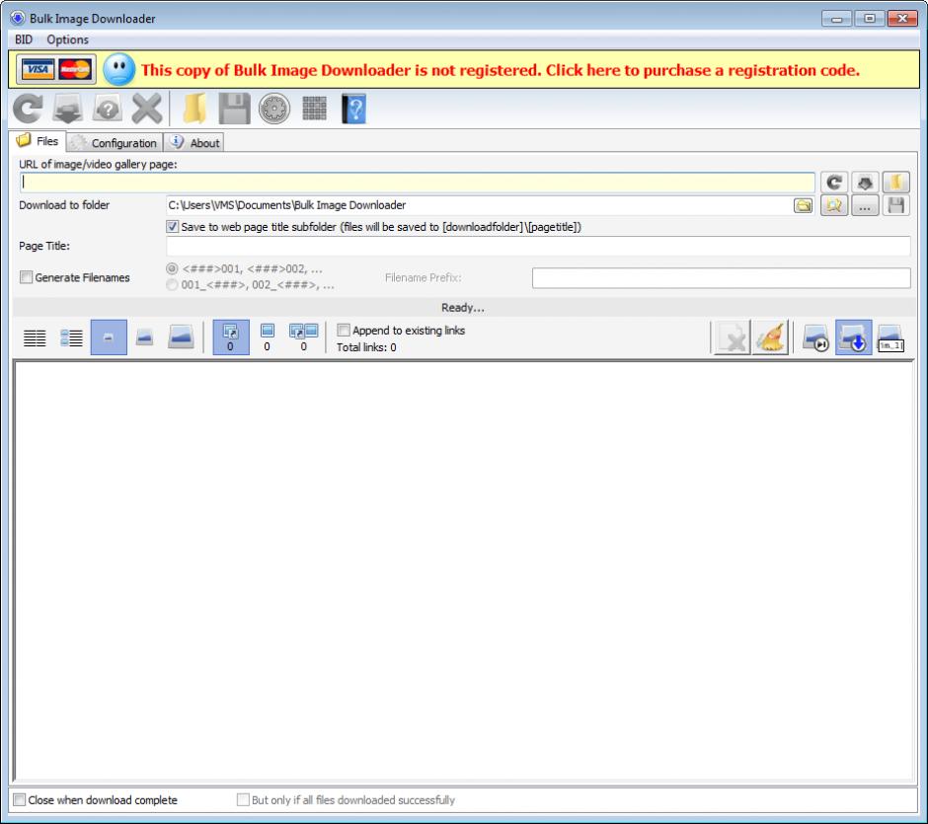This screenshot has height=824, width=928.
Task: Toggle the embedded images filter showing 0
Action: point(267,337)
